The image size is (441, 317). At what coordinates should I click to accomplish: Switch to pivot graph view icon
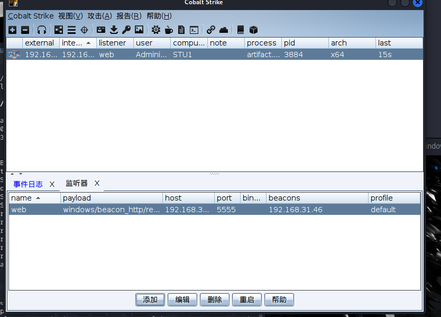coord(59,30)
